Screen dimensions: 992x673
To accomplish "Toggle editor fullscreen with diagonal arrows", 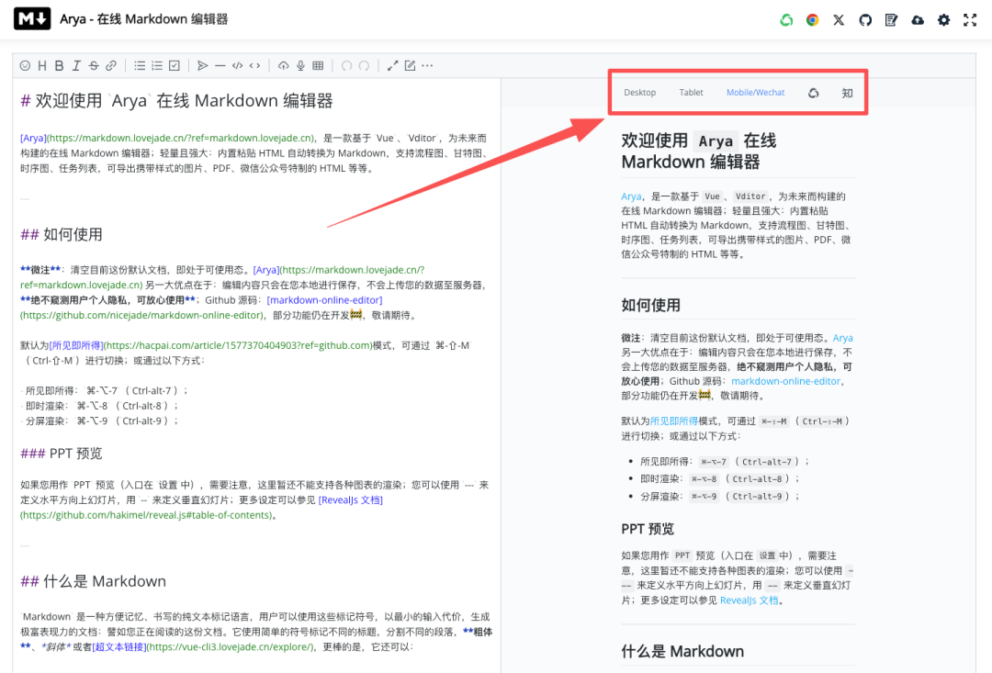I will [393, 66].
